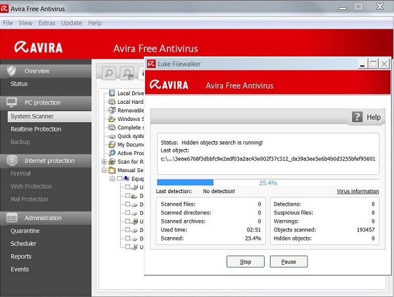Click the question mark Help icon
394x297 pixels.
(358, 117)
